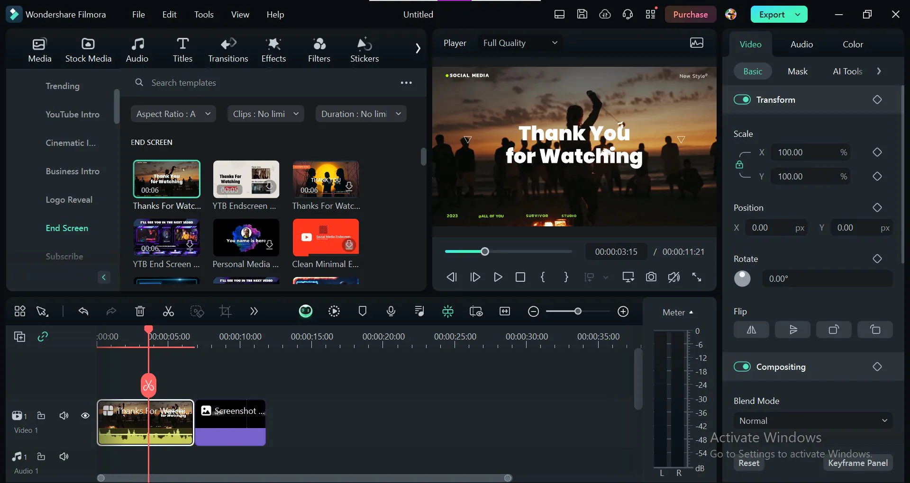The width and height of the screenshot is (910, 483).
Task: Hide Video 1 track with eye icon
Action: click(85, 415)
